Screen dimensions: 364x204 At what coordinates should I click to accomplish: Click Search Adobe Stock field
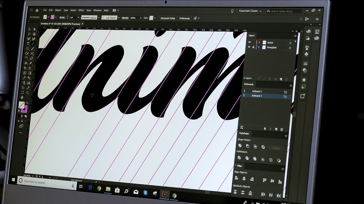point(284,11)
